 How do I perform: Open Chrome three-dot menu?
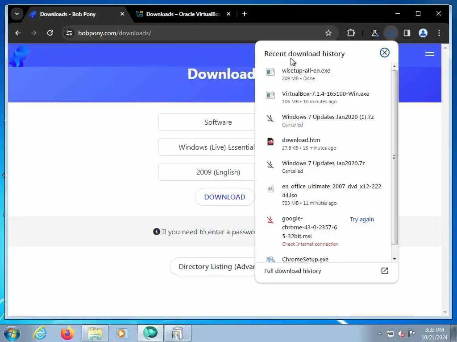tap(439, 33)
